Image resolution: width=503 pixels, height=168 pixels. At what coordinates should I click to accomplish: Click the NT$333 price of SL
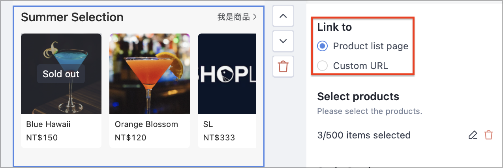pyautogui.click(x=219, y=138)
